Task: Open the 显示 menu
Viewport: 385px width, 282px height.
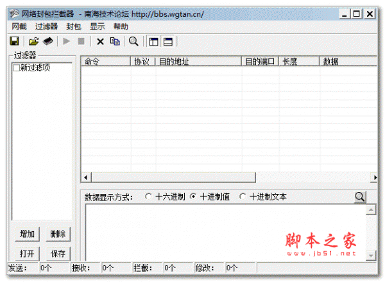Action: 98,26
